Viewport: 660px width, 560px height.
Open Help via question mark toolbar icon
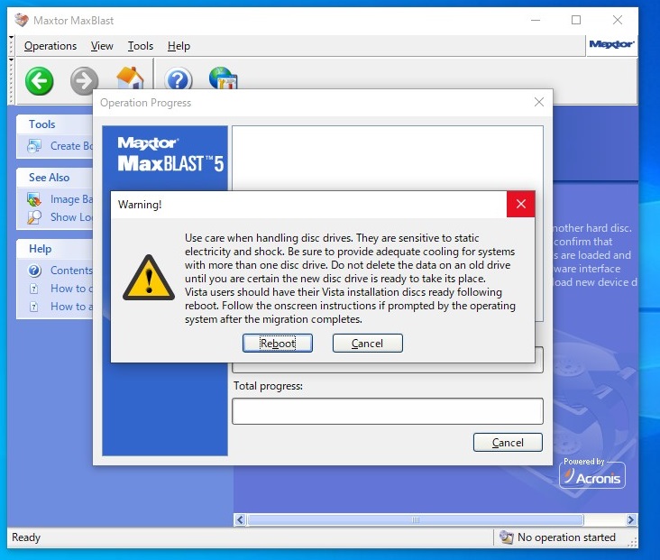(178, 78)
